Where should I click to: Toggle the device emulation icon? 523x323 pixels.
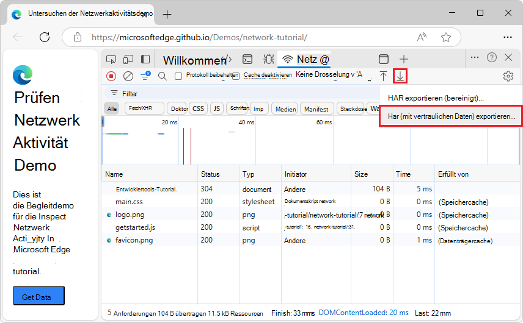pyautogui.click(x=128, y=59)
